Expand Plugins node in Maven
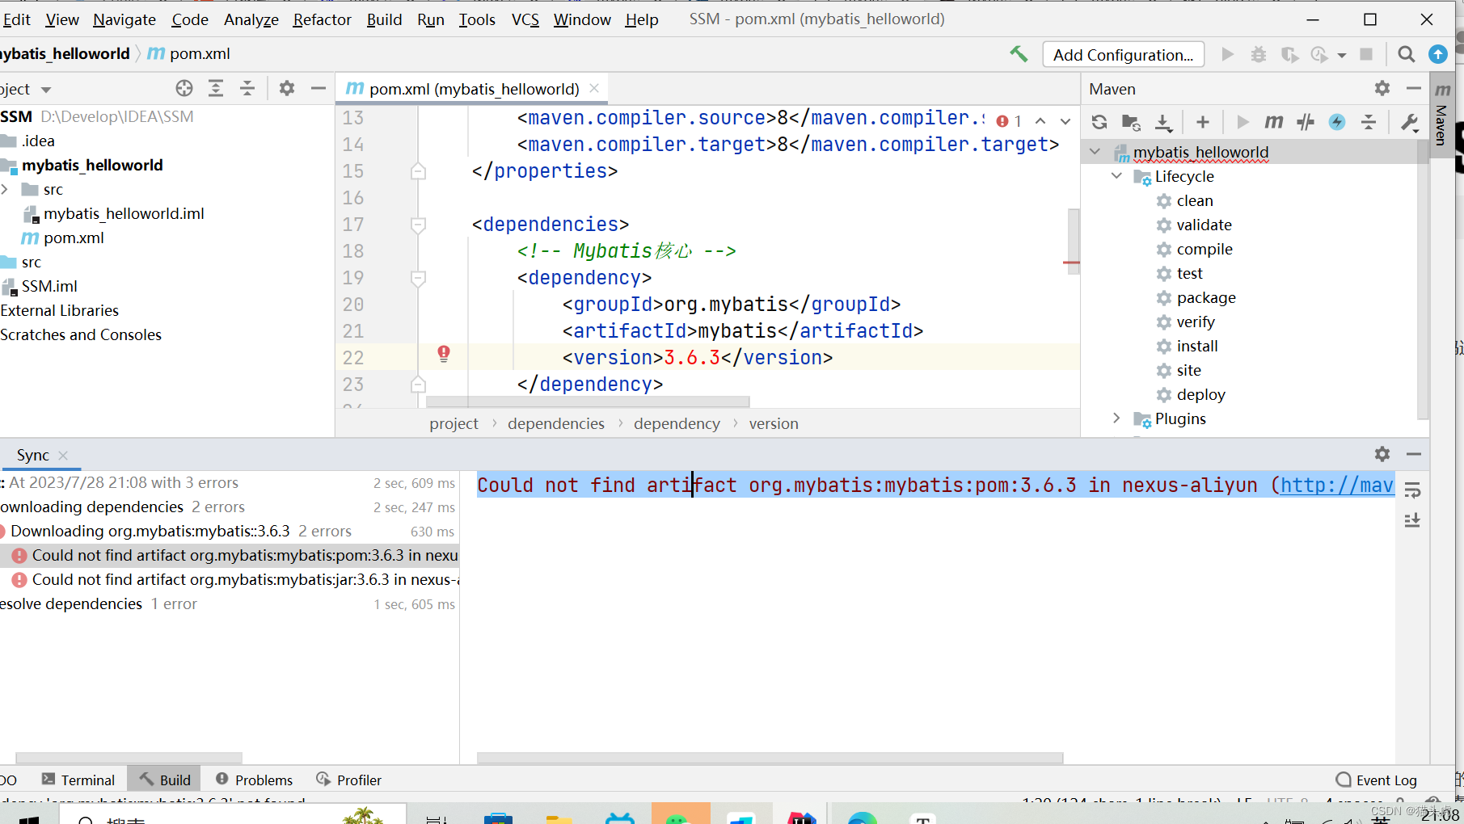The width and height of the screenshot is (1464, 824). click(x=1116, y=418)
